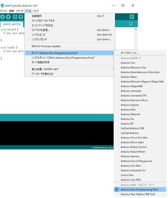Expand the シリアルポート submenu arrow
The width and height of the screenshot is (168, 198).
click(113, 58)
